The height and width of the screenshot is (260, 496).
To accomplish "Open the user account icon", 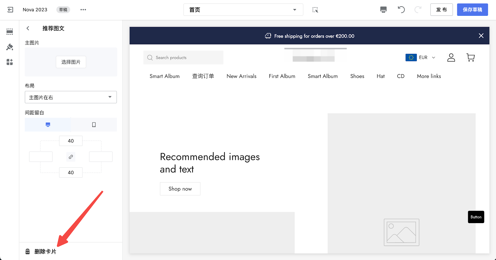I will coord(451,57).
